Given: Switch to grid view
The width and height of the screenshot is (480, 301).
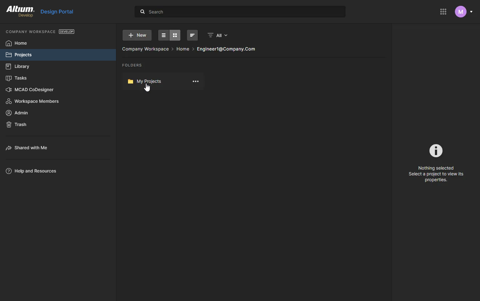Looking at the screenshot, I should [175, 35].
